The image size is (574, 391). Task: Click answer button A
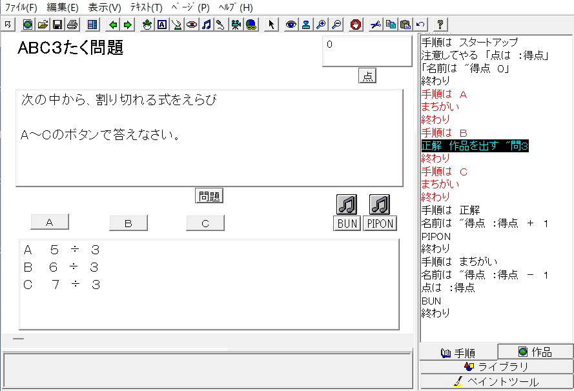[x=50, y=222]
